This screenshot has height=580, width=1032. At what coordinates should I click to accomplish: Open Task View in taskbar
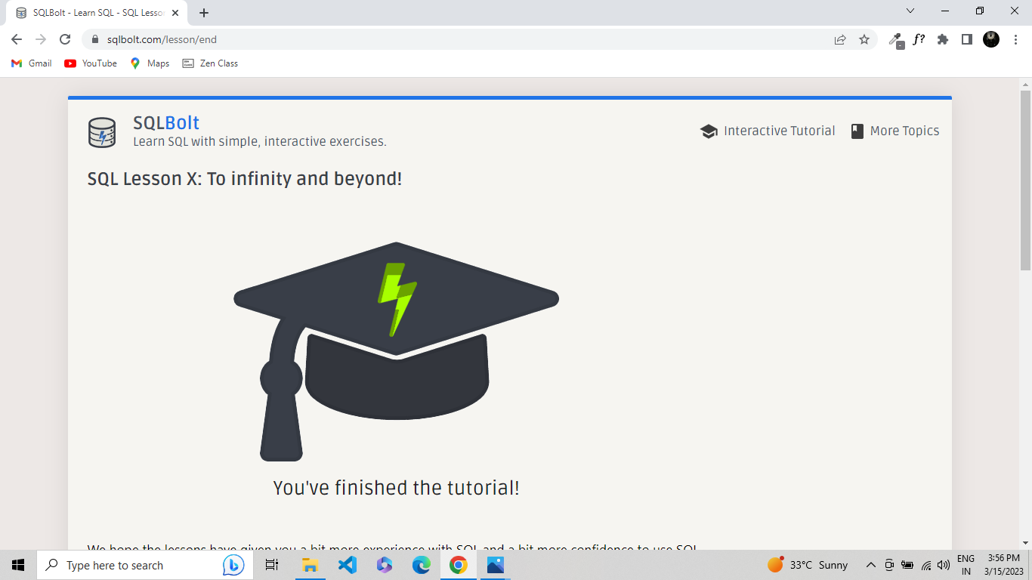click(x=272, y=565)
